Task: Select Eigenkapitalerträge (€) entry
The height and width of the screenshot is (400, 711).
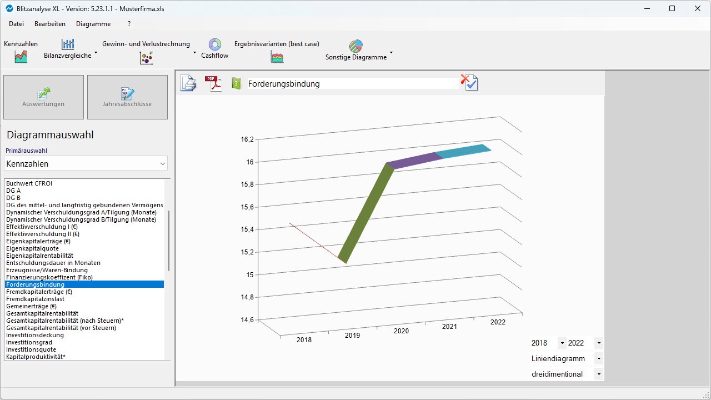Action: click(84, 241)
